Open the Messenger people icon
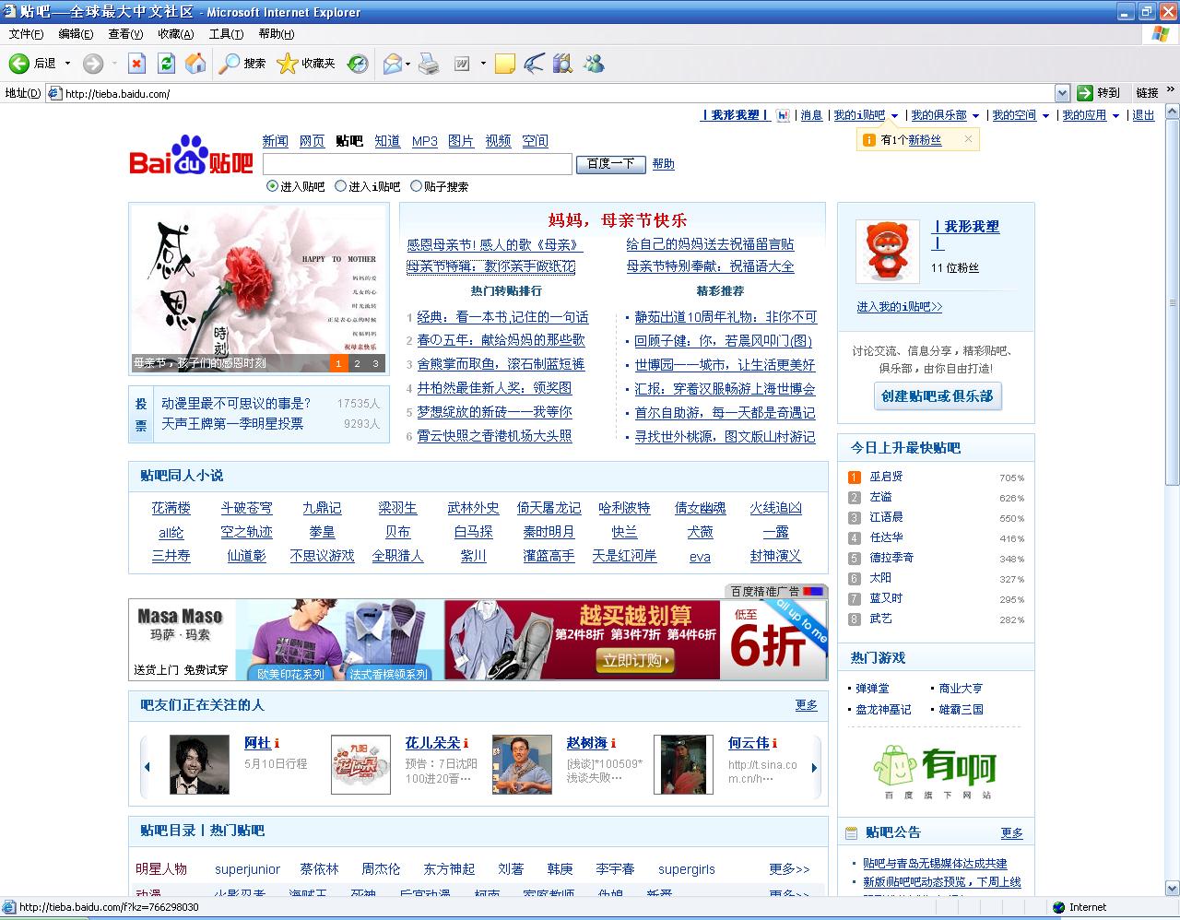Viewport: 1180px width, 920px height. pos(594,64)
